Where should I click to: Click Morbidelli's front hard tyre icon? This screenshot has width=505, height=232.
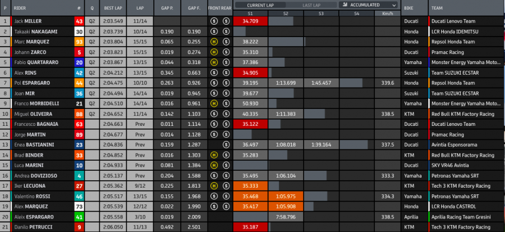coord(213,104)
